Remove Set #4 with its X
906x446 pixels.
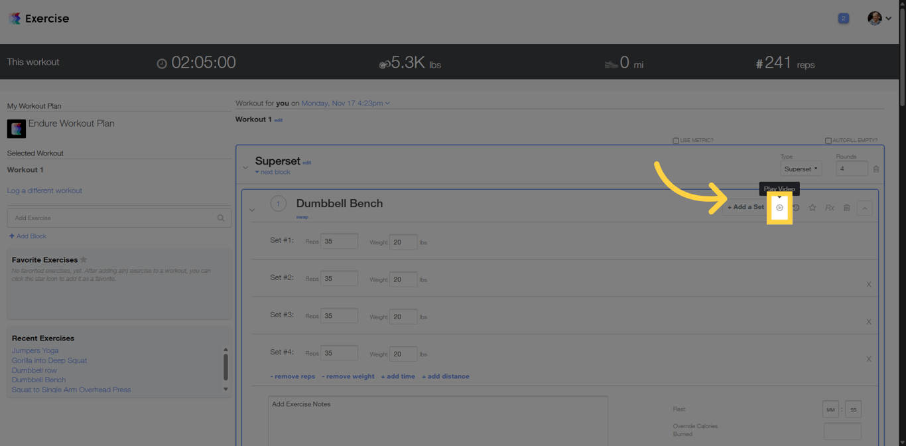[869, 359]
